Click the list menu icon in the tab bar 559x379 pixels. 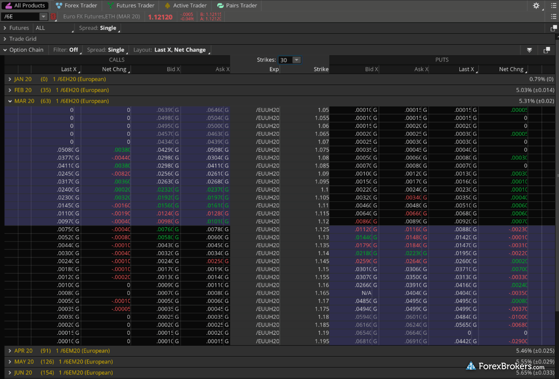pyautogui.click(x=553, y=6)
